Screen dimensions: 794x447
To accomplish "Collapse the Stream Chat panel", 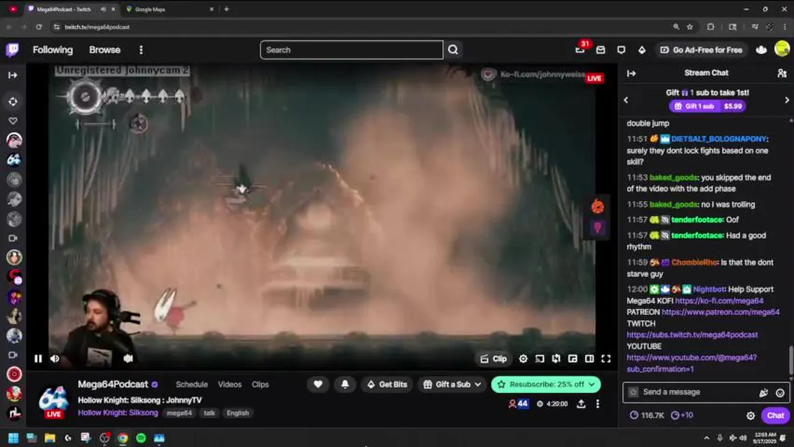I will click(631, 73).
